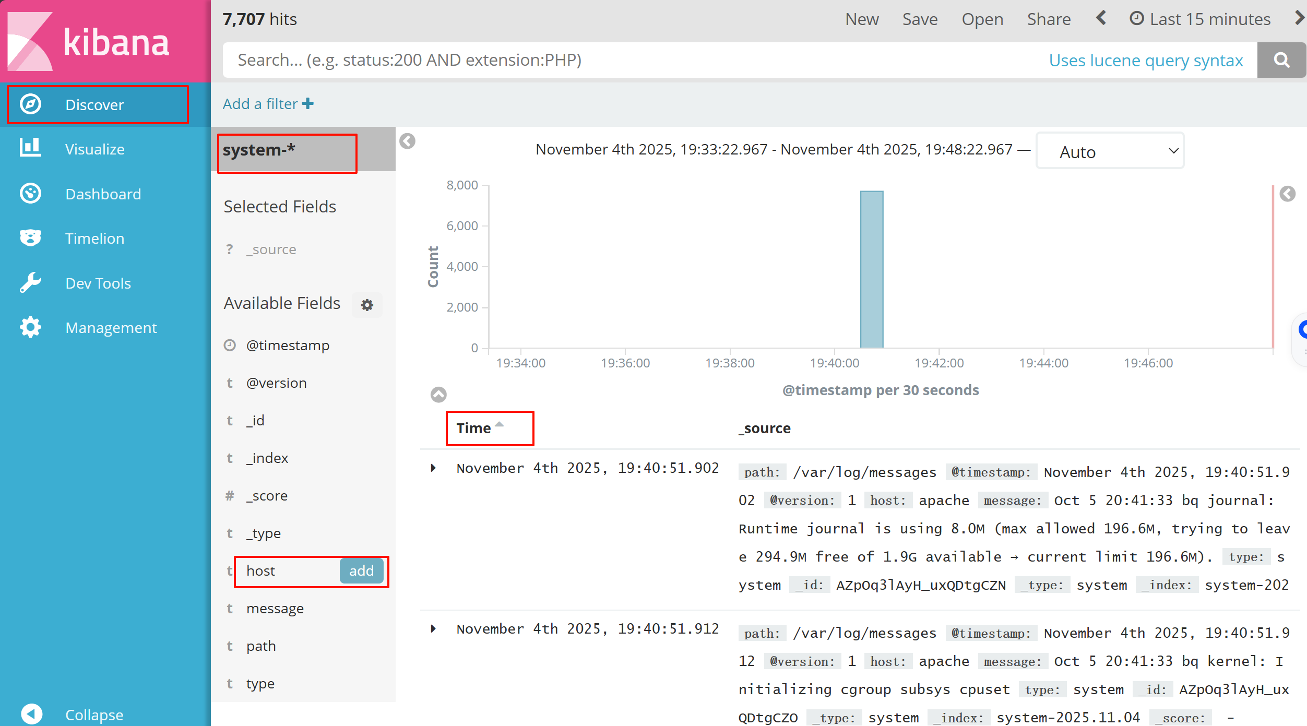Open Management via its gear icon

pos(30,327)
